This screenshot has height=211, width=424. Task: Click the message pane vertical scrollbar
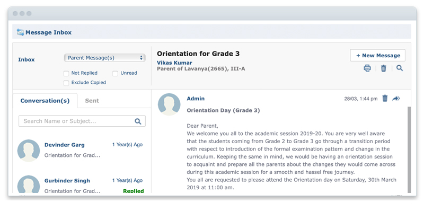409,150
